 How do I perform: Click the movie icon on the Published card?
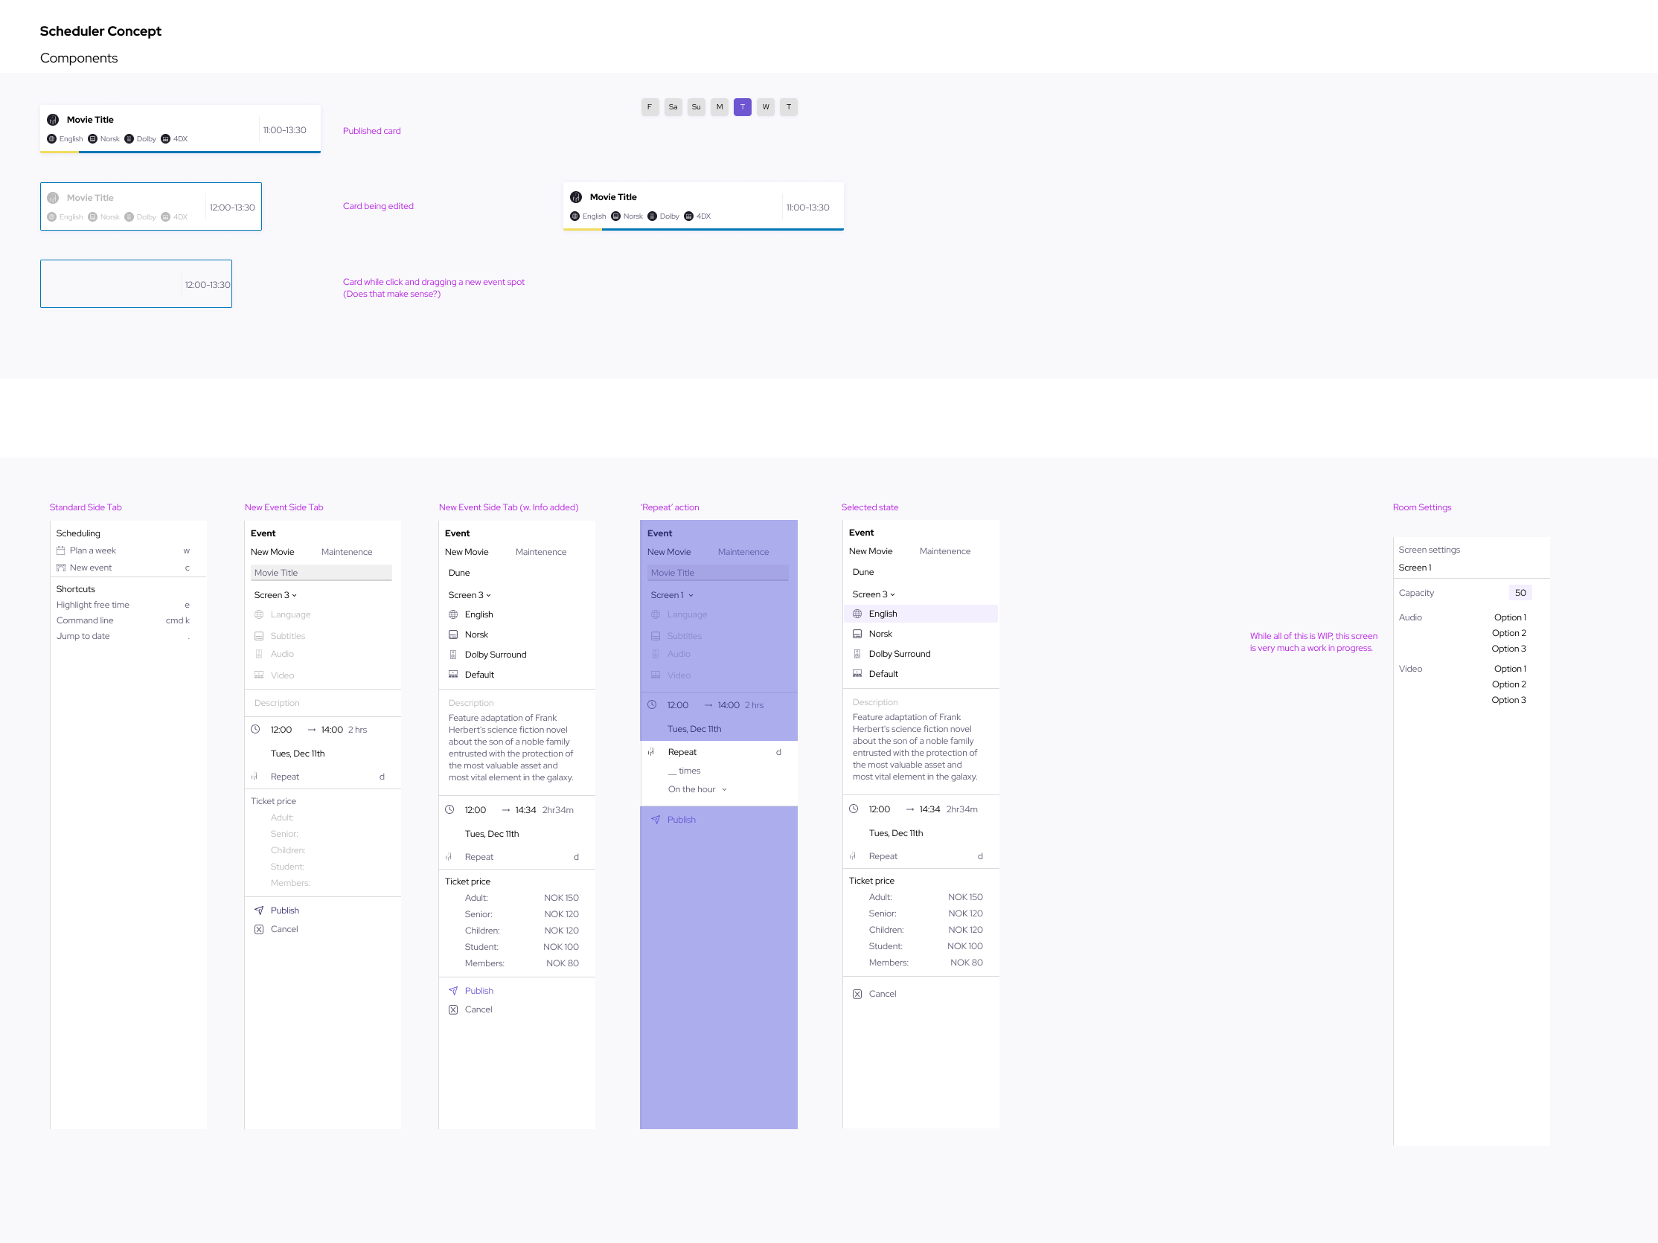[x=53, y=120]
